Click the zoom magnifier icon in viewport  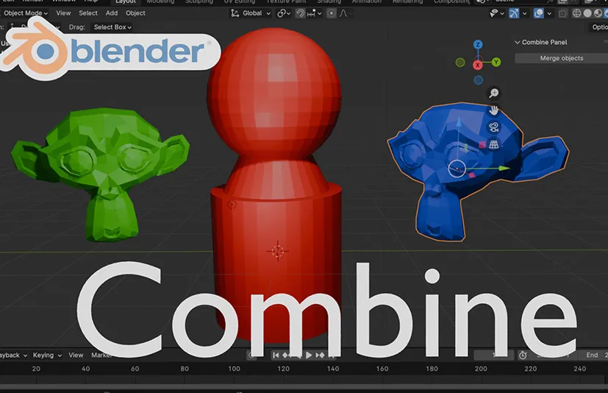494,93
